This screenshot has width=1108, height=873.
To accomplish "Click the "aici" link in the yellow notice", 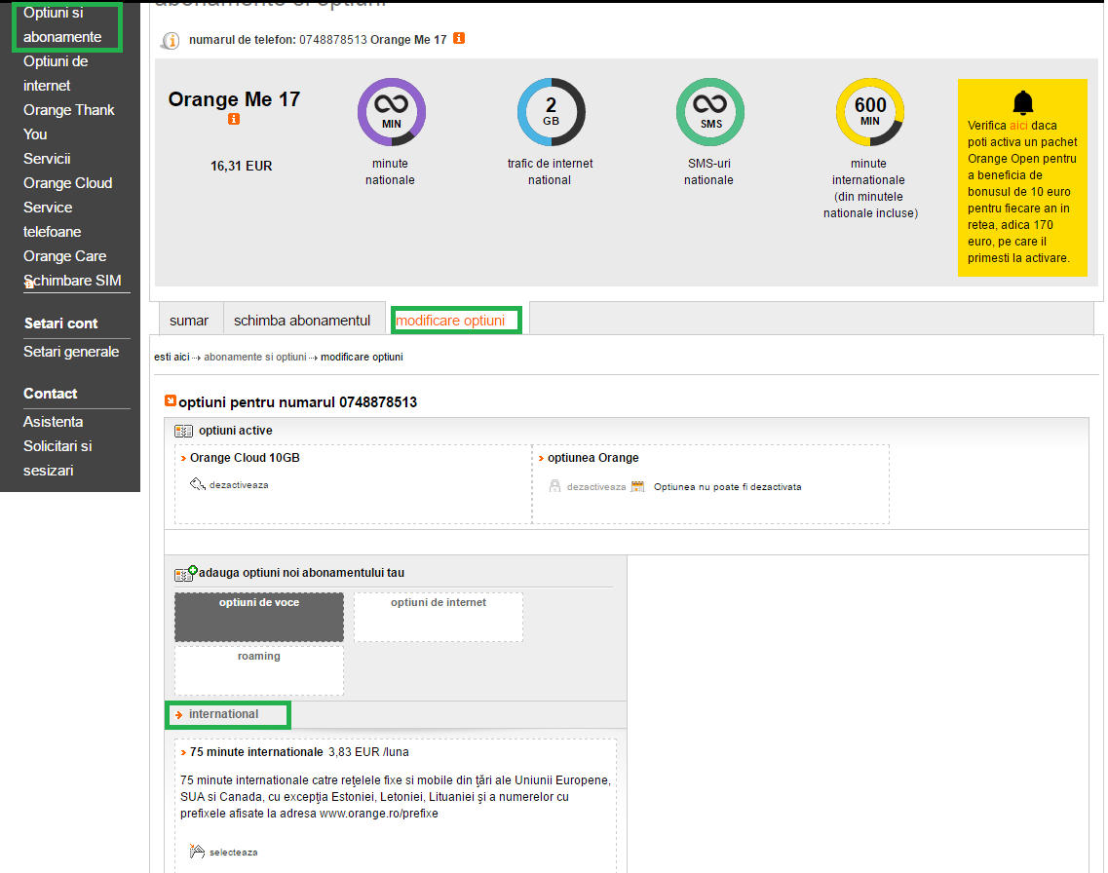I will coord(1018,126).
